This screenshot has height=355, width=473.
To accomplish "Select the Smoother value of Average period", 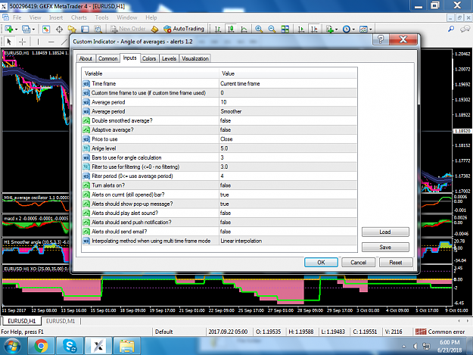I will [288, 111].
